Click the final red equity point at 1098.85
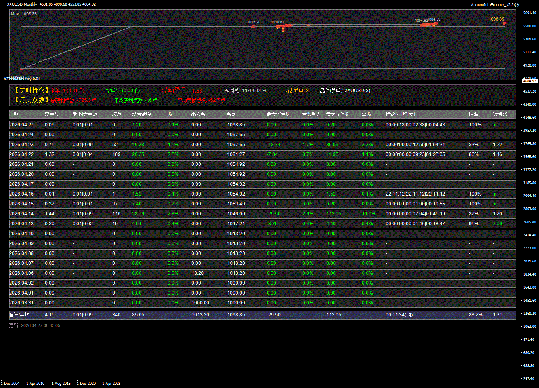The width and height of the screenshot is (539, 388). (505, 23)
